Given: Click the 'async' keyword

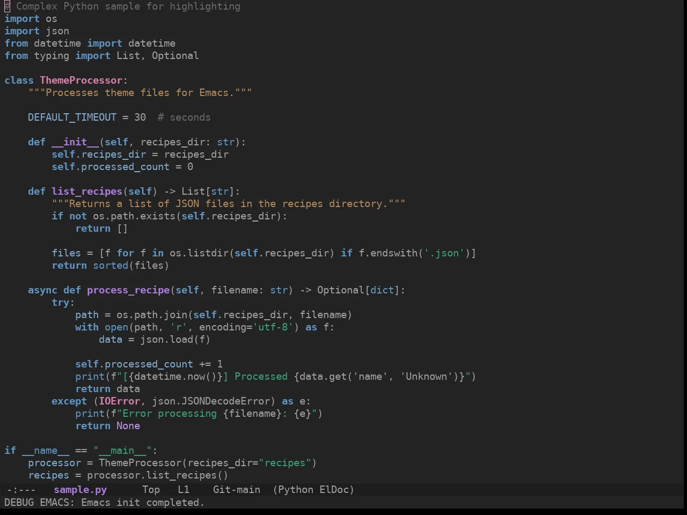Looking at the screenshot, I should (42, 290).
